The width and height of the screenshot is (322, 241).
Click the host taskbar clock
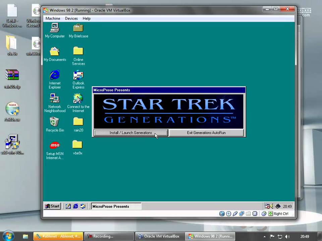tap(305, 236)
